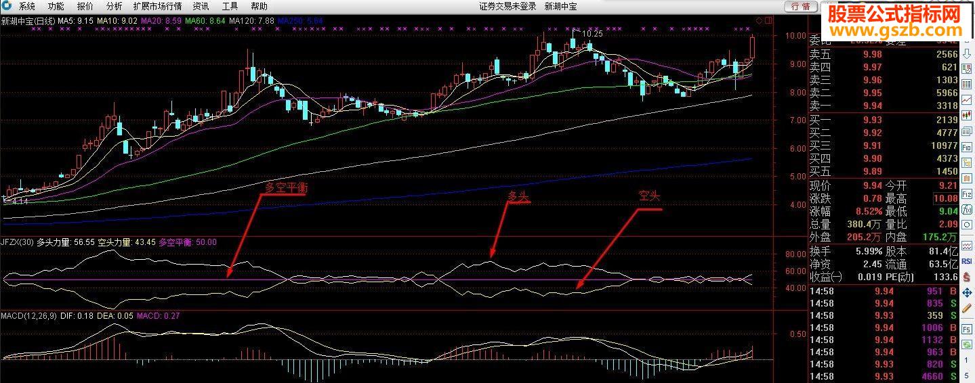Click the 多头力量: 56.55 label
Image resolution: width=975 pixels, height=383 pixels.
(66, 242)
